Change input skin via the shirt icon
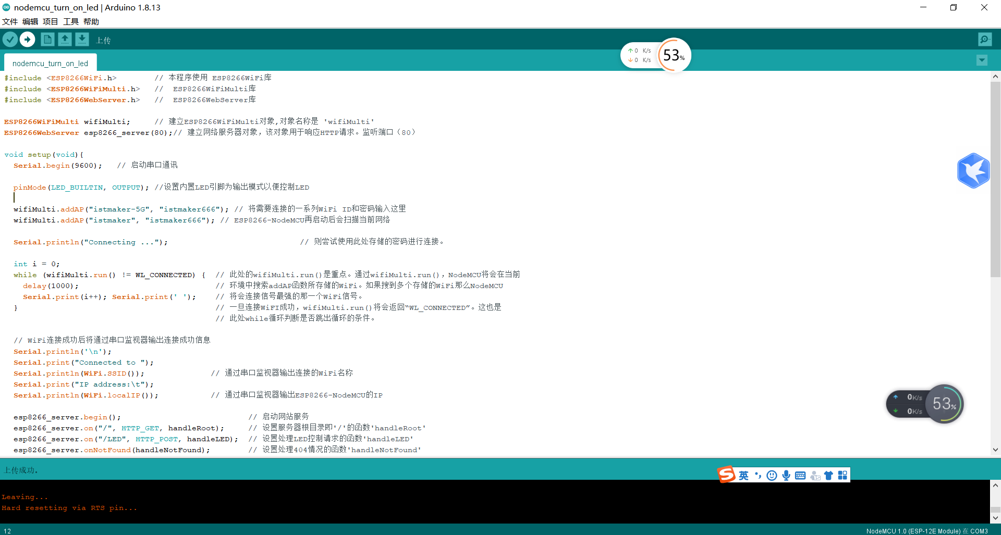 [x=828, y=475]
